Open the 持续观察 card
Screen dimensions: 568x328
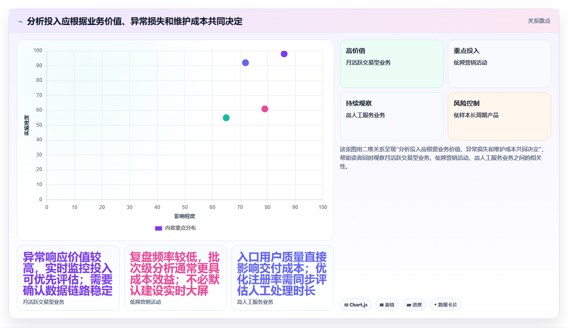click(x=391, y=116)
